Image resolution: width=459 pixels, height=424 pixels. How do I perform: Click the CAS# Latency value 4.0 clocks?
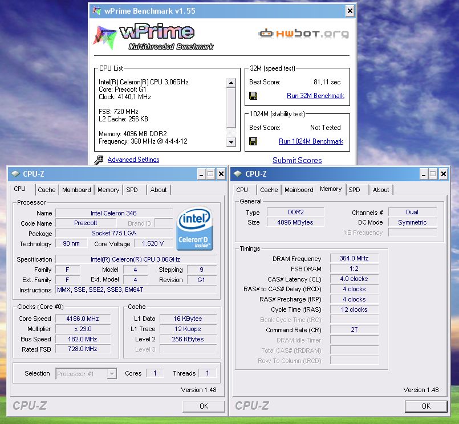pyautogui.click(x=354, y=279)
